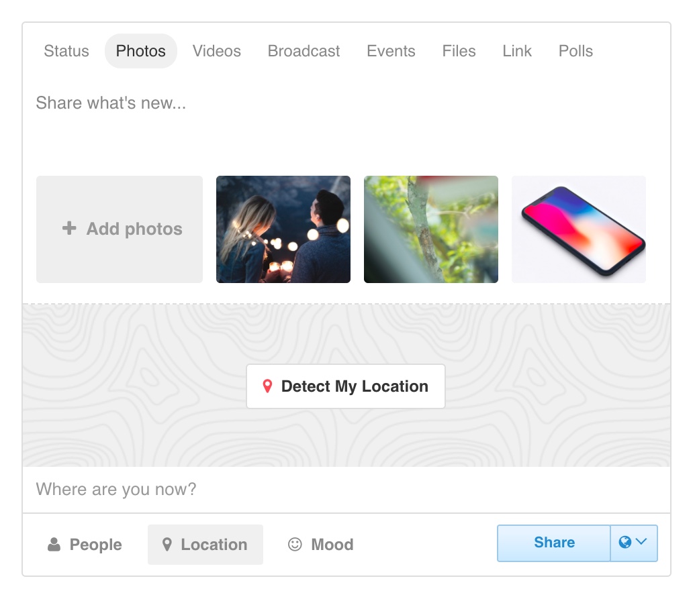This screenshot has height=601, width=693.
Task: Toggle the Location option in footer
Action: (x=205, y=545)
